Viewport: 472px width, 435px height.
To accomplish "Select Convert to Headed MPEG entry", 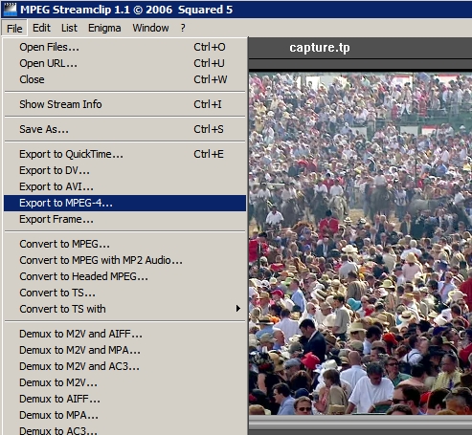I will tap(124, 276).
